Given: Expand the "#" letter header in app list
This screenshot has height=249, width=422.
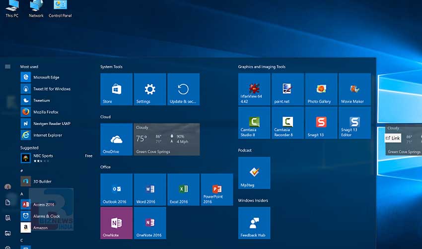Looking at the screenshot, I should tap(22, 169).
